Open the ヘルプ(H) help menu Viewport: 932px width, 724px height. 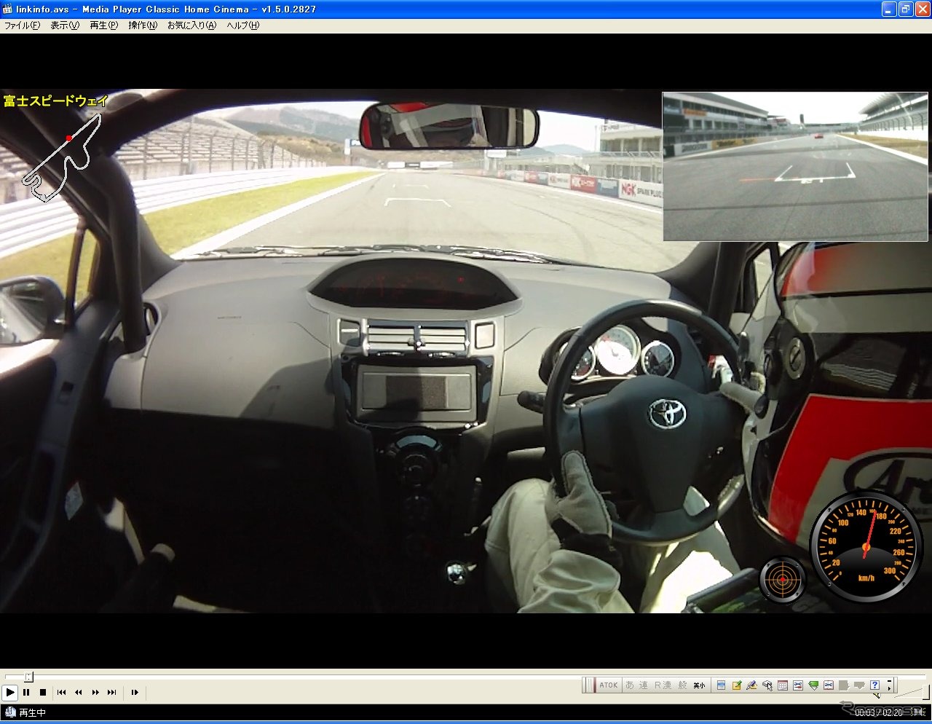click(242, 25)
